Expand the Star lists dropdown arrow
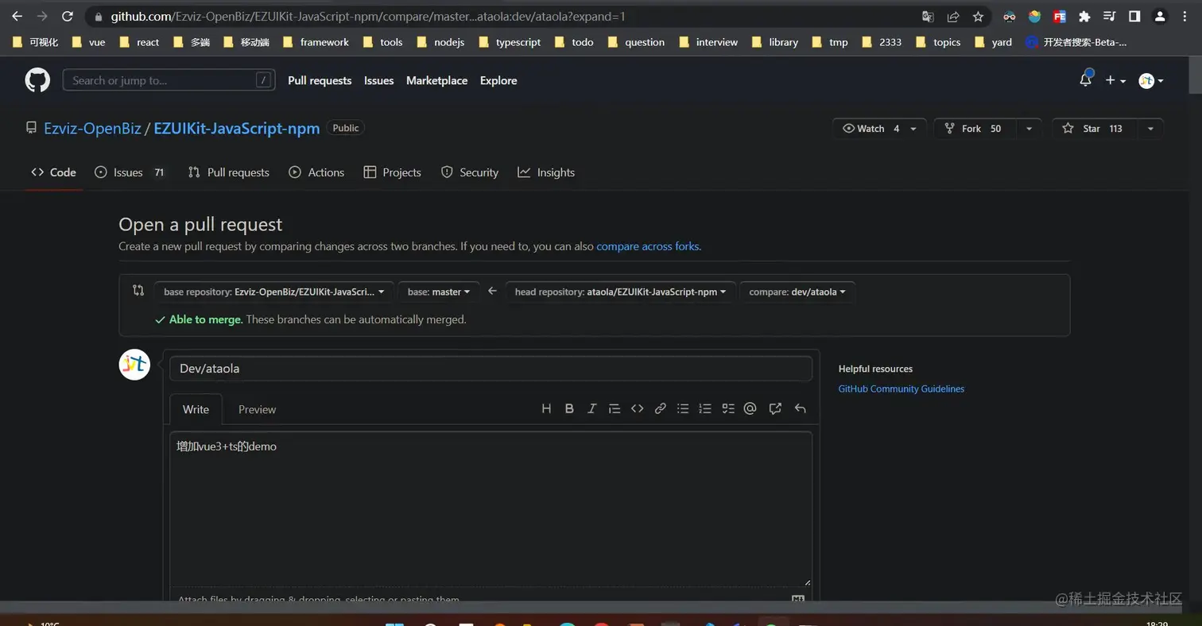The height and width of the screenshot is (626, 1202). coord(1150,129)
